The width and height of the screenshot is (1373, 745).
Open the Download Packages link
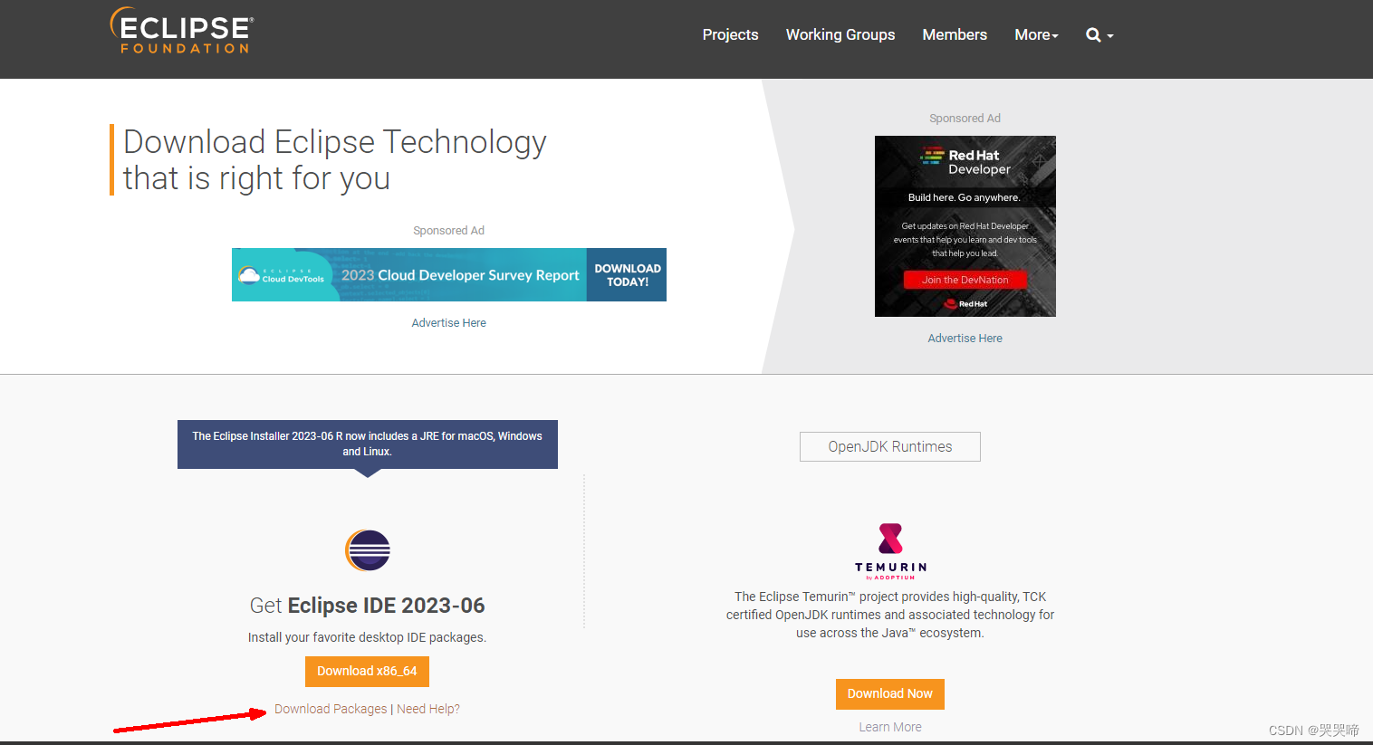pyautogui.click(x=331, y=709)
